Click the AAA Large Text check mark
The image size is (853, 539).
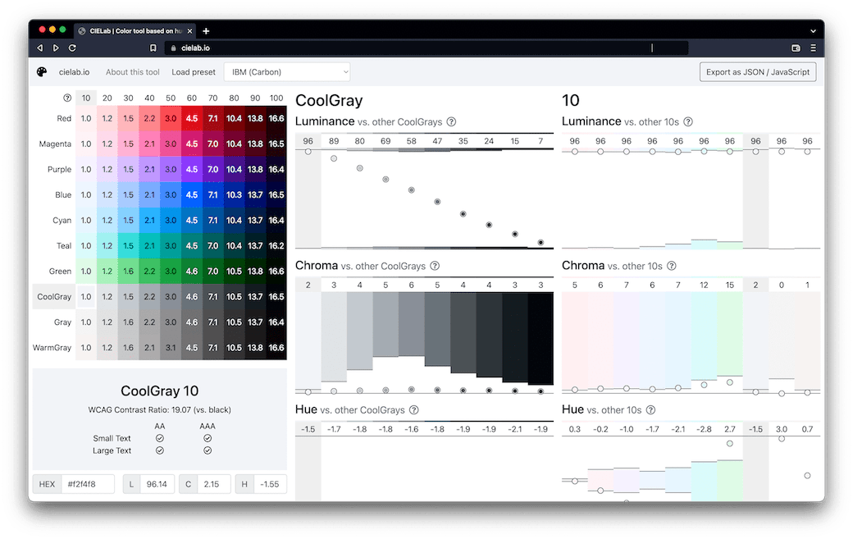208,451
